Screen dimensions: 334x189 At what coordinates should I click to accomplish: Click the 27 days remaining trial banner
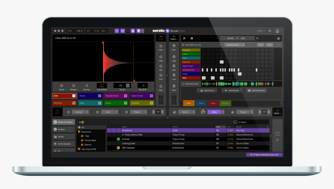[x=264, y=155]
